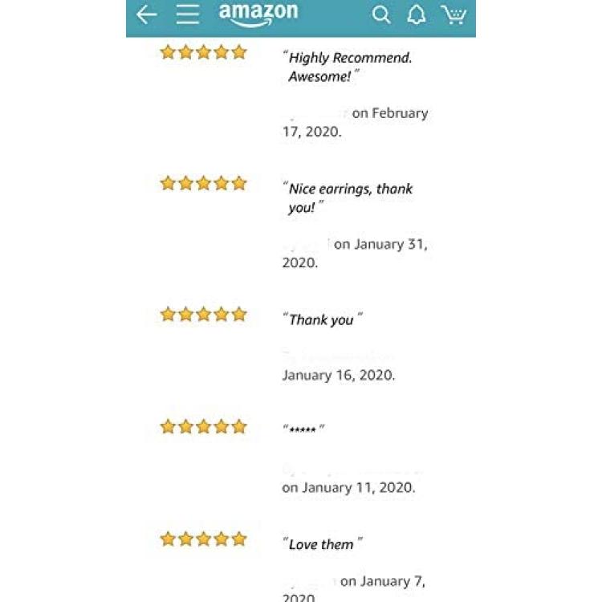Open the notifications bell icon
The width and height of the screenshot is (602, 602).
416,15
